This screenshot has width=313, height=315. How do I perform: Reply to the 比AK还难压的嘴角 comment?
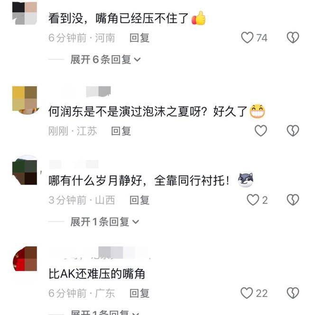click(139, 293)
